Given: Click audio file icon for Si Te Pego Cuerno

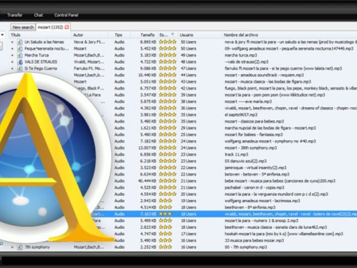Looking at the screenshot, I should tap(20, 68).
